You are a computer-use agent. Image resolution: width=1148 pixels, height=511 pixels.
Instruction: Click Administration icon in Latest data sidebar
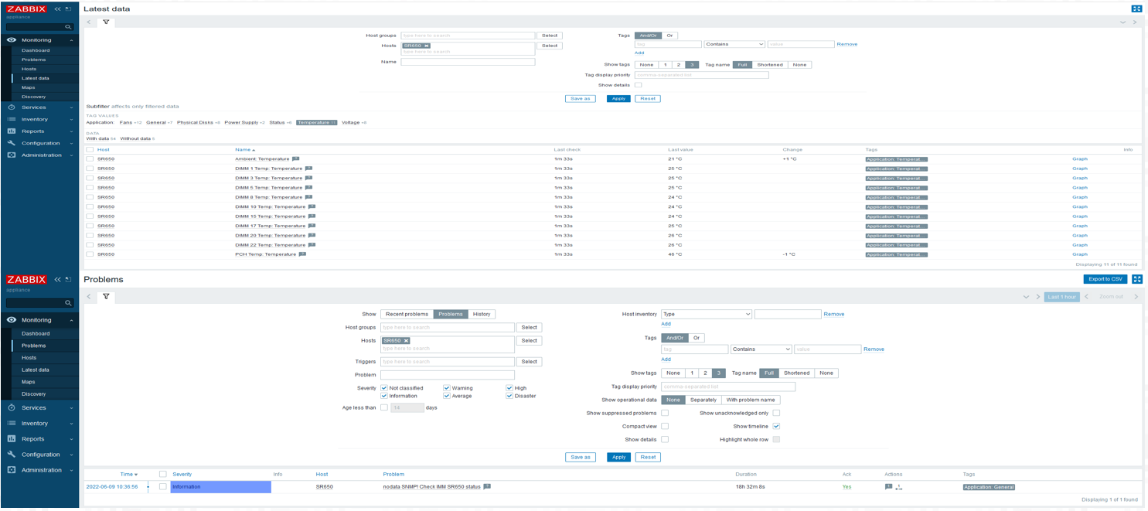click(x=11, y=155)
